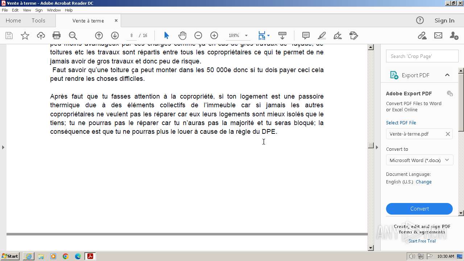Screen dimensions: 464x261
Task: Open Microsoft Edge from taskbar
Action: pyautogui.click(x=78, y=256)
